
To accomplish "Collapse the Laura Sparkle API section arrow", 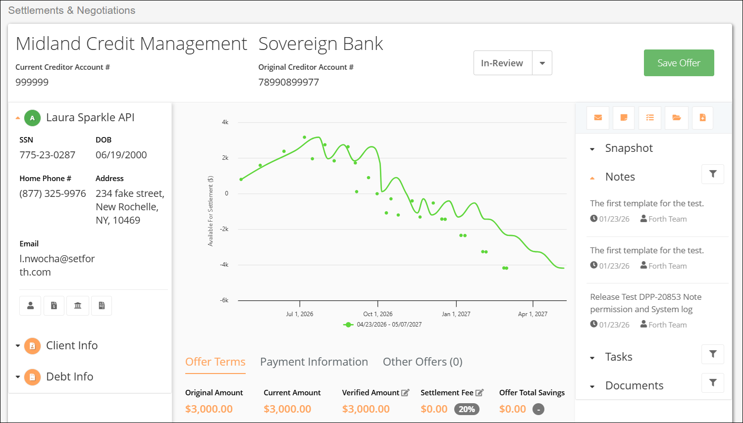I will [18, 118].
